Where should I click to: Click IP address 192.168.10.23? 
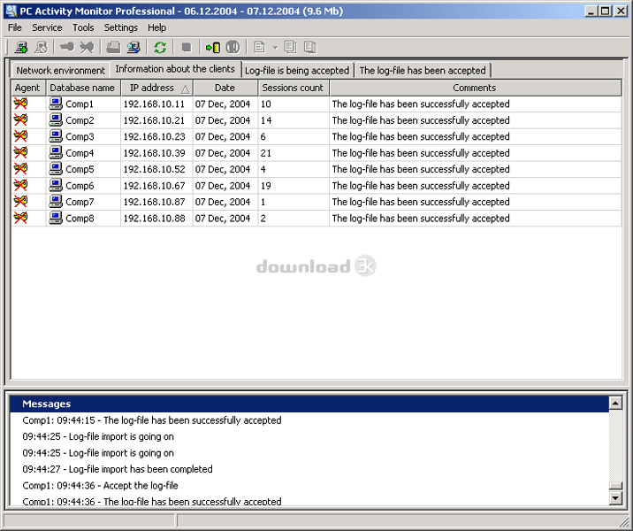click(154, 136)
